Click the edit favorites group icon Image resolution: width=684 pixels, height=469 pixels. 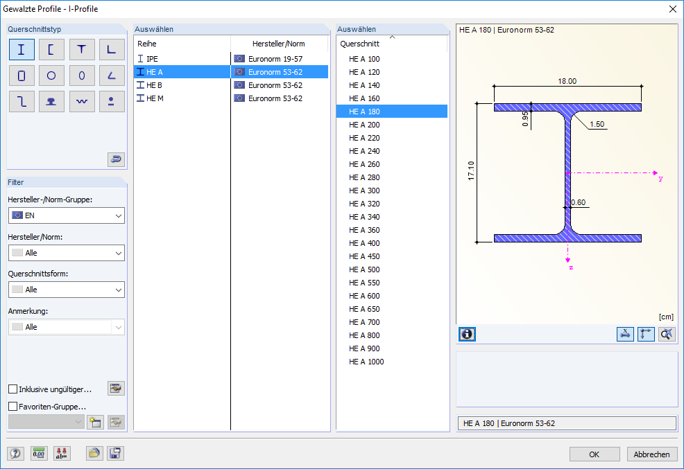pos(116,422)
